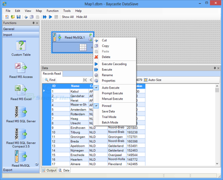Click the data grid vertical scrollbar down arrow
The image size is (223, 180).
(217, 164)
